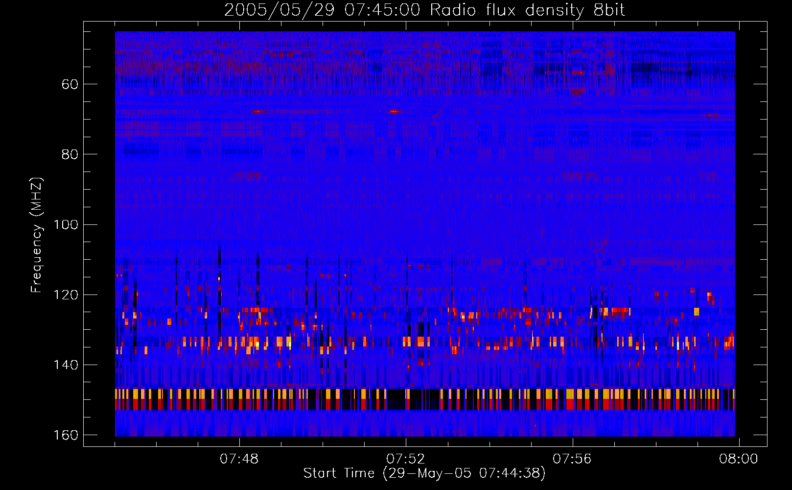Click the "Start Time (29-May-05 07:44:38)" label
Image resolution: width=792 pixels, height=490 pixels.
(x=424, y=473)
